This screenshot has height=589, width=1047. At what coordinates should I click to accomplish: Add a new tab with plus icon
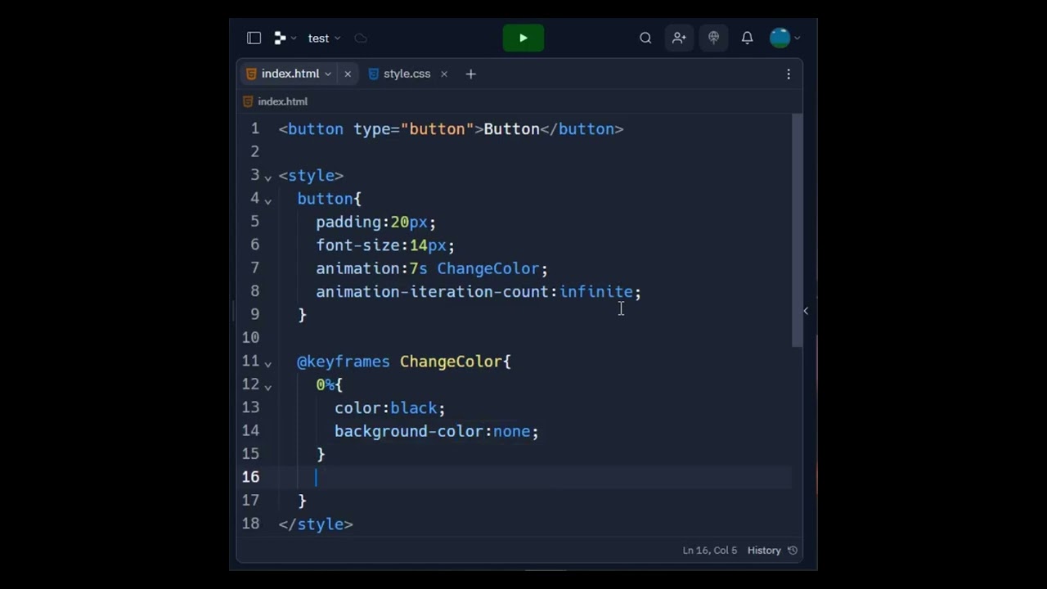point(470,74)
